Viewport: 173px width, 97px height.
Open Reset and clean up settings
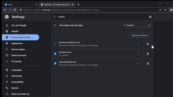click(21, 94)
